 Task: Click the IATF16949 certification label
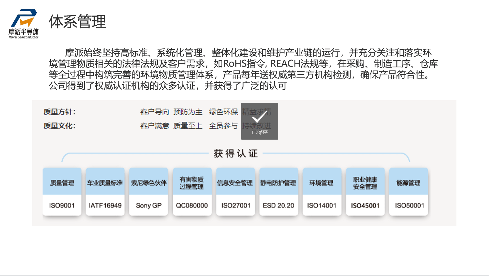click(x=105, y=205)
